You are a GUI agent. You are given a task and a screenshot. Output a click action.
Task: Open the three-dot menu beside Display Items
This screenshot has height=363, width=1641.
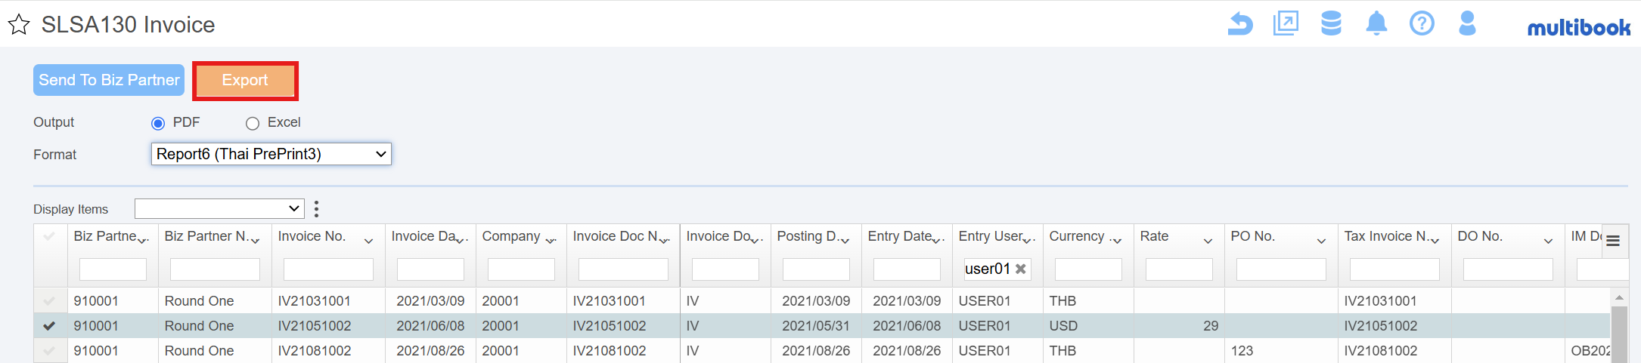click(x=316, y=209)
